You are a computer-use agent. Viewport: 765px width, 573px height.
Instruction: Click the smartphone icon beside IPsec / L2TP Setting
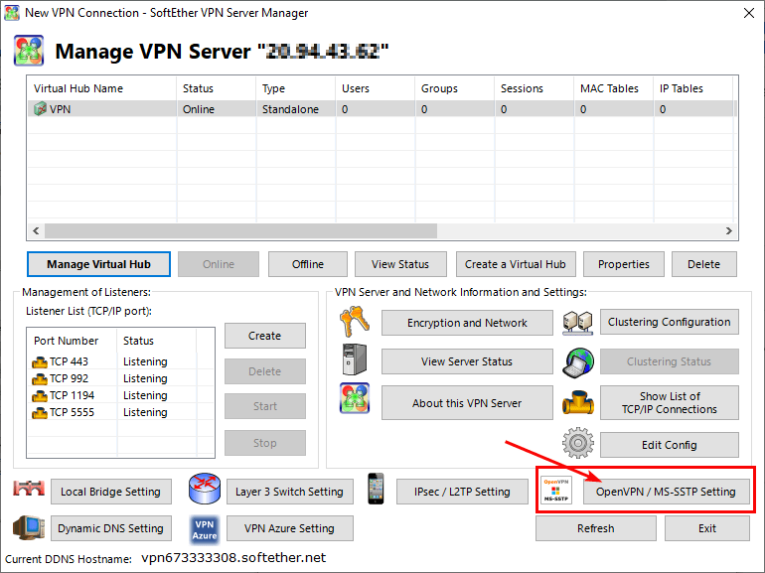pyautogui.click(x=376, y=489)
